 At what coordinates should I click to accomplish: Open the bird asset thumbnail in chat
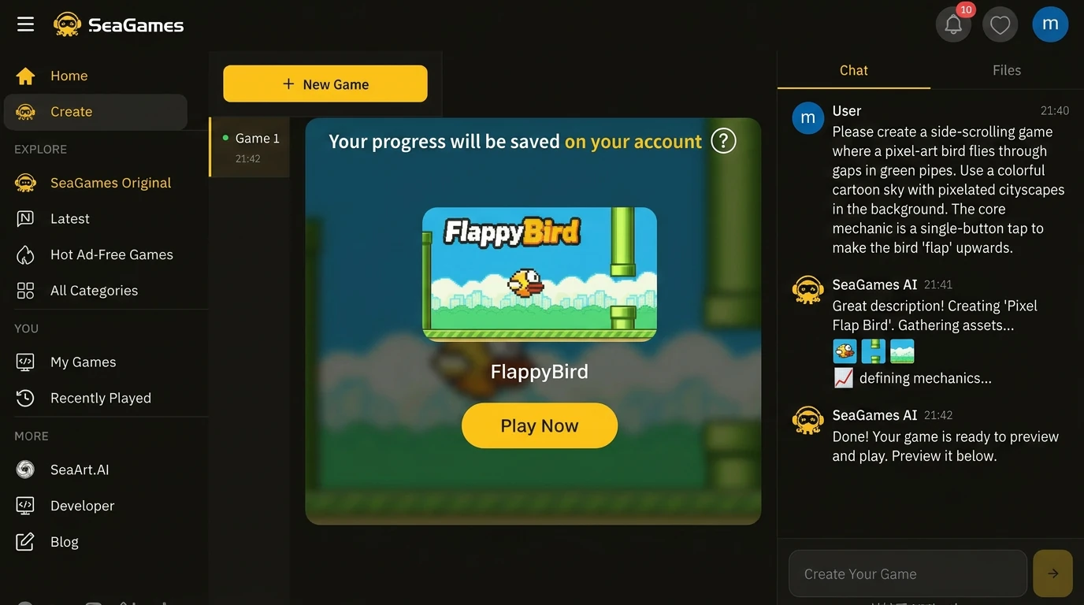click(x=845, y=351)
